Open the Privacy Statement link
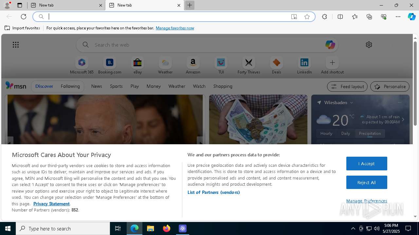The width and height of the screenshot is (419, 235). (51, 204)
